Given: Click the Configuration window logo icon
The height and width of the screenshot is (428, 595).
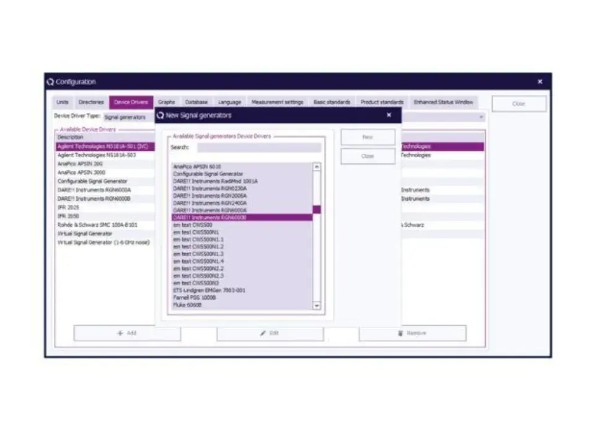Looking at the screenshot, I should coord(50,82).
